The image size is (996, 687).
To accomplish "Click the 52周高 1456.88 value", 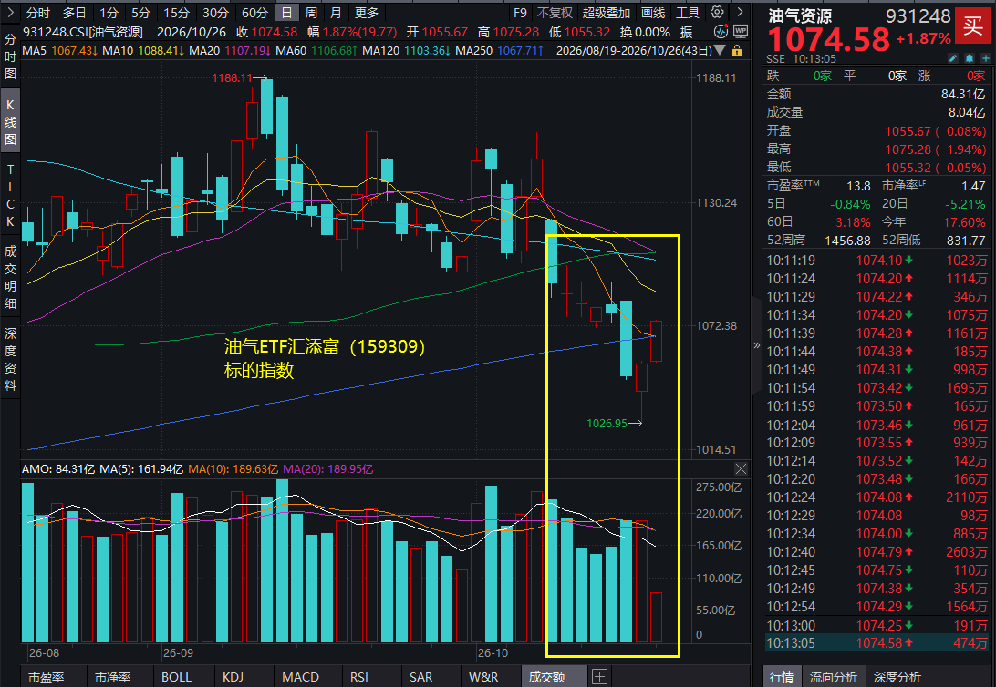I will 847,241.
